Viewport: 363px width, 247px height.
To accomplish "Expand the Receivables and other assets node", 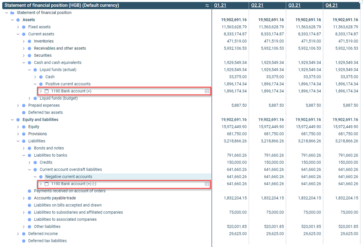I will (23, 48).
